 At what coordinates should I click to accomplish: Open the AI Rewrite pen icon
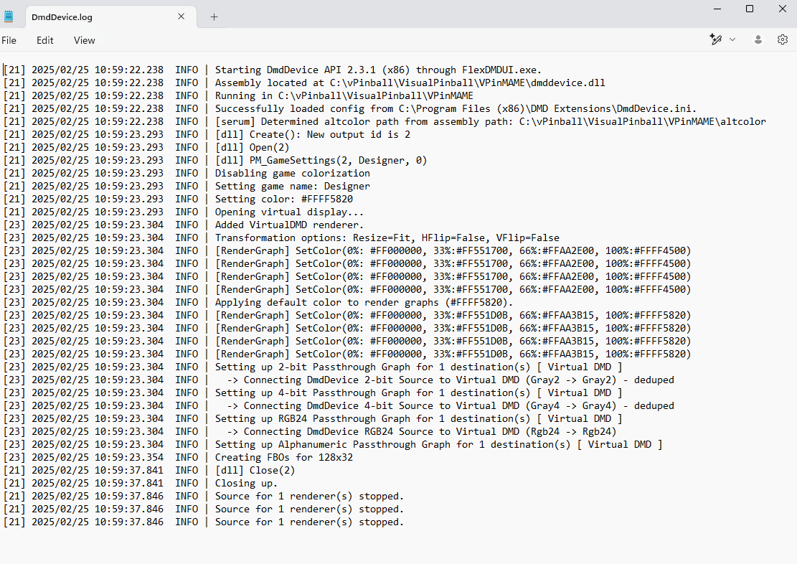coord(715,39)
